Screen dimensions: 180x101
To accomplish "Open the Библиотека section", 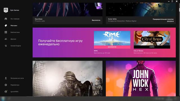I will click(x=15, y=32).
